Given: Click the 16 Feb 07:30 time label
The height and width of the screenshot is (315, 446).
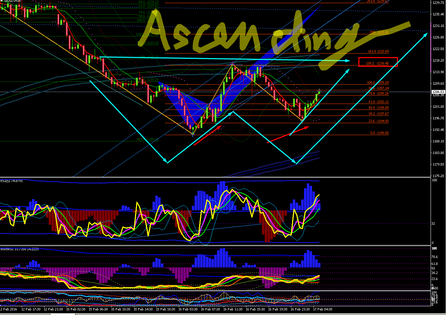Looking at the screenshot, I should pyautogui.click(x=210, y=309).
